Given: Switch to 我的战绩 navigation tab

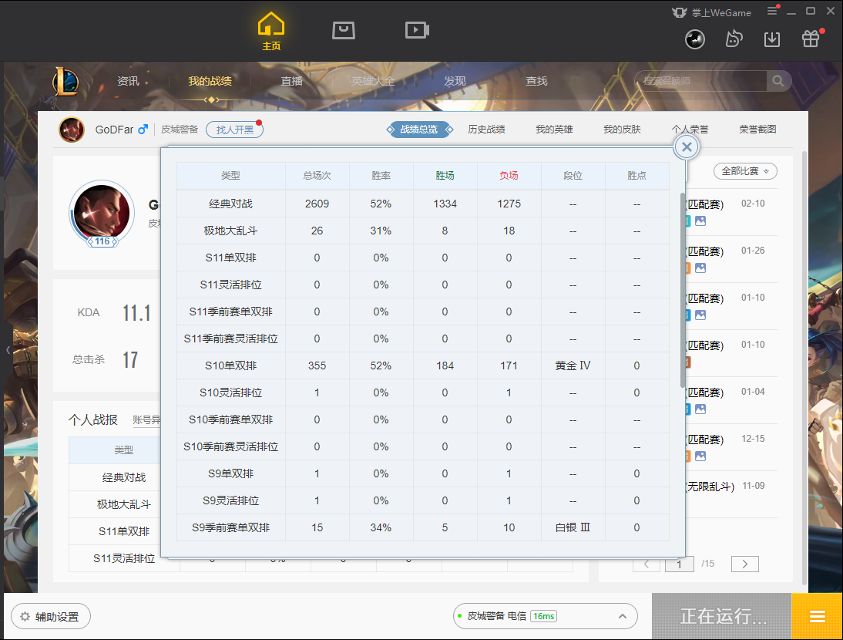Looking at the screenshot, I should click(210, 81).
